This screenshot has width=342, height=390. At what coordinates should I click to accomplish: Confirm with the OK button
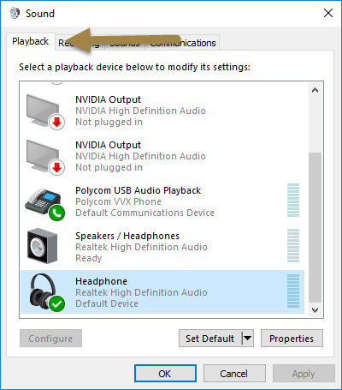pos(165,374)
